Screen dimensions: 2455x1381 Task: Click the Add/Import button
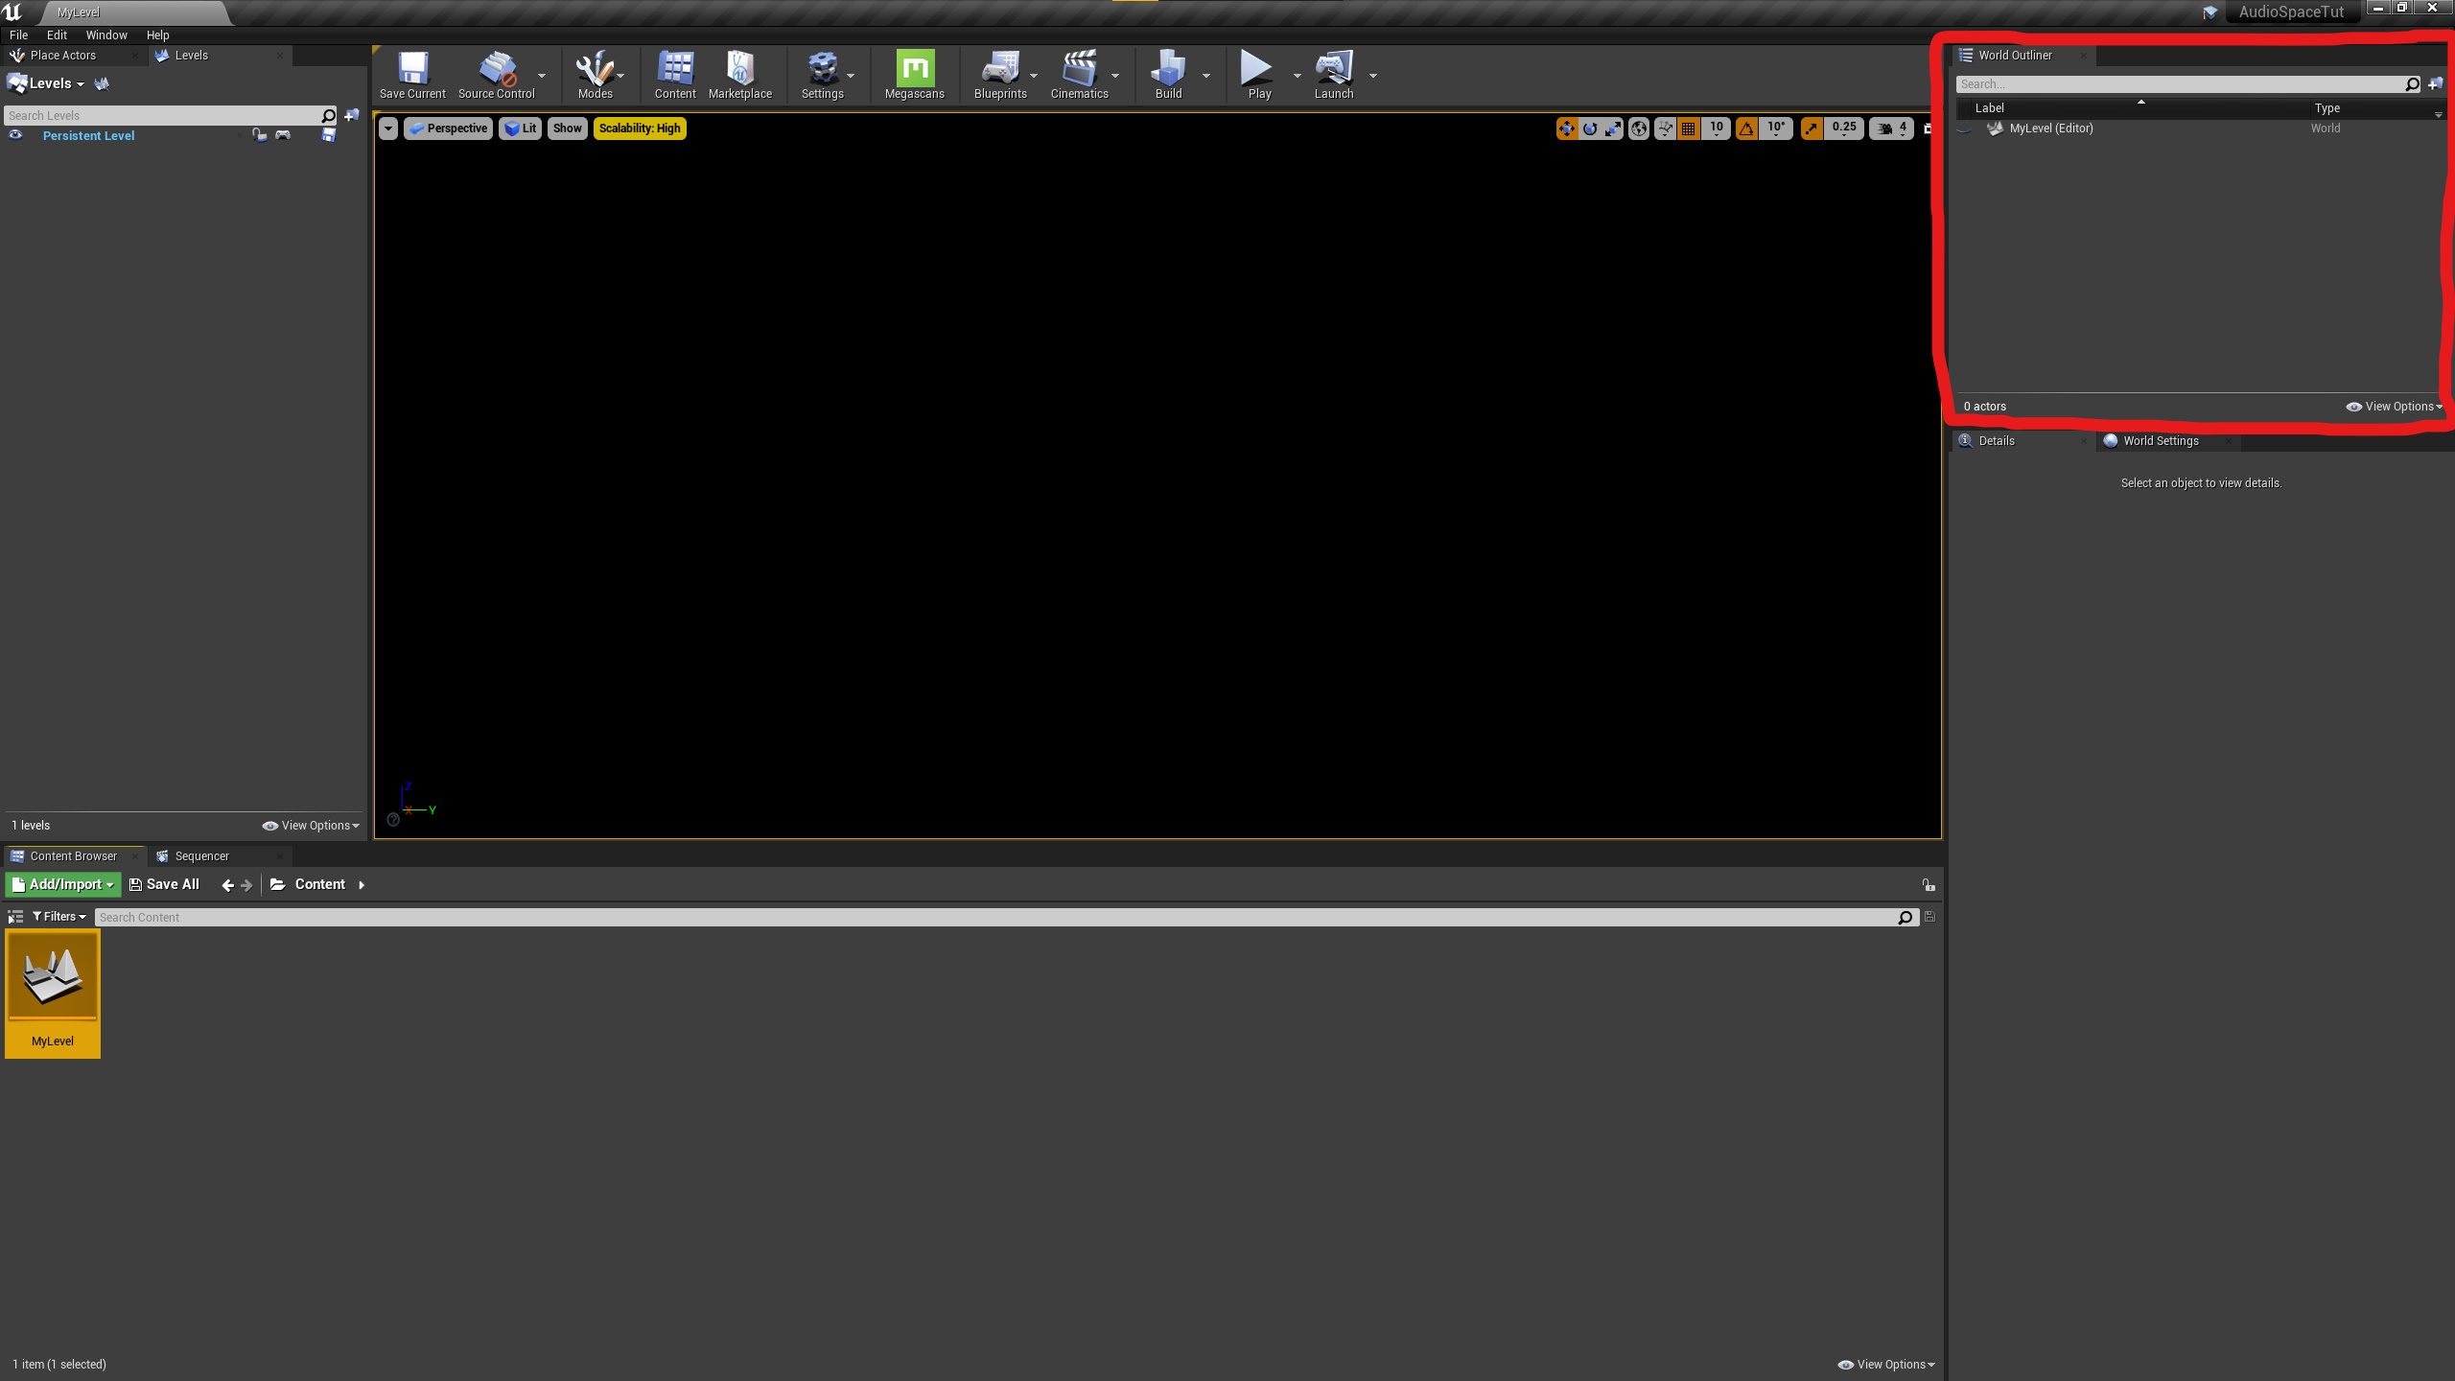point(63,884)
